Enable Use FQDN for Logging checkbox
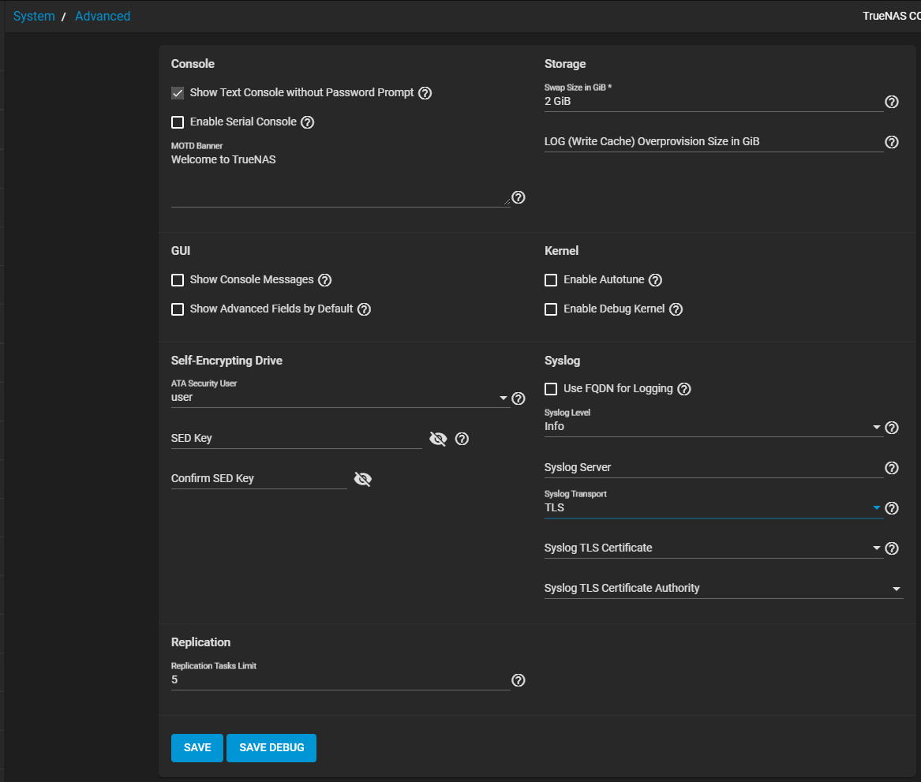The image size is (921, 782). [551, 389]
